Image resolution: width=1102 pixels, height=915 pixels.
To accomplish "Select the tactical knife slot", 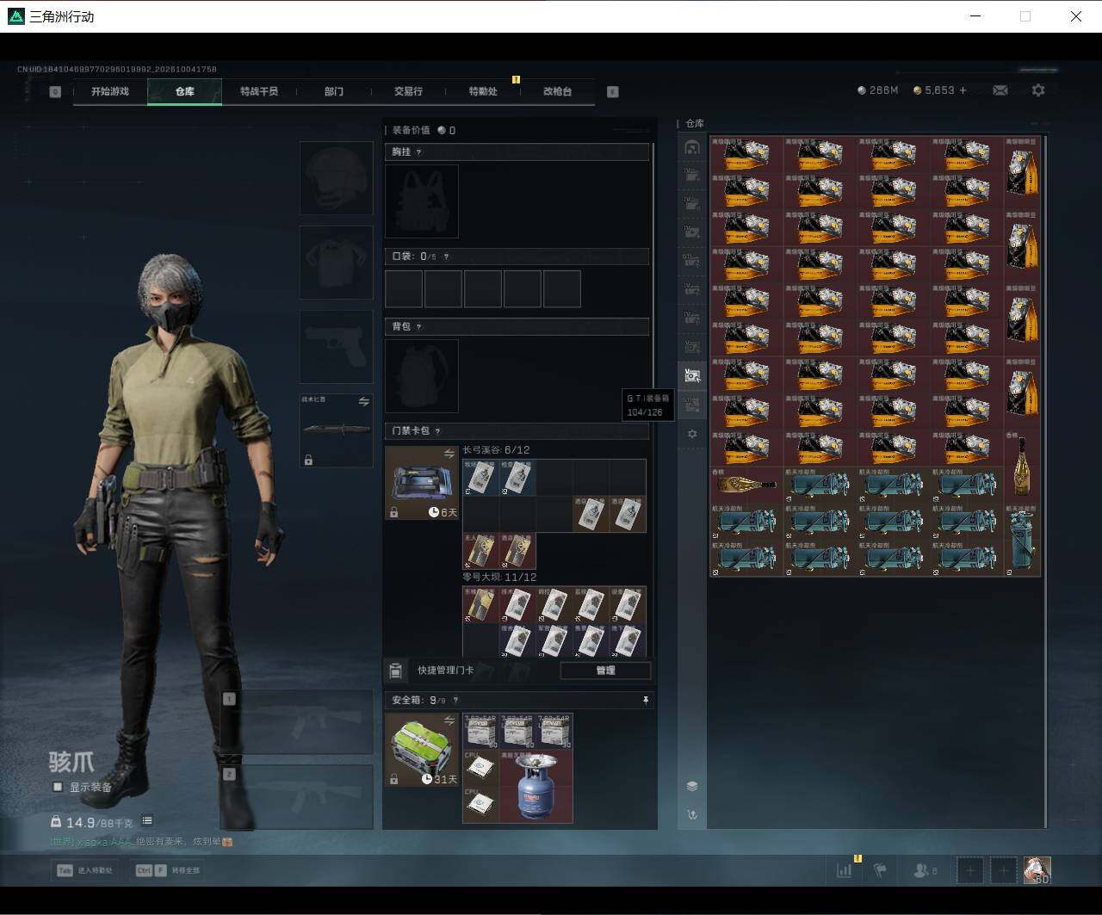I will pos(336,430).
